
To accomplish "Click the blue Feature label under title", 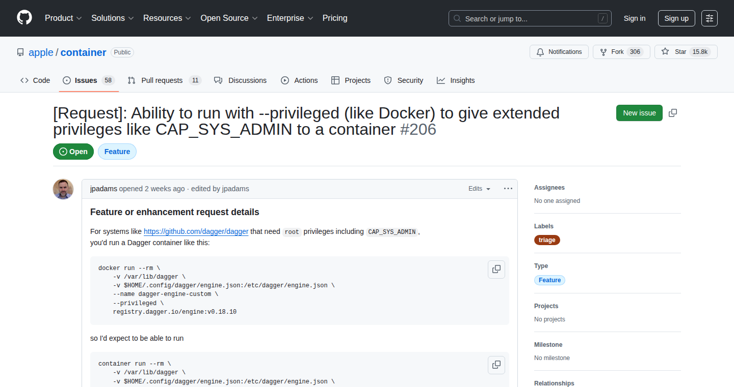I will (x=117, y=152).
